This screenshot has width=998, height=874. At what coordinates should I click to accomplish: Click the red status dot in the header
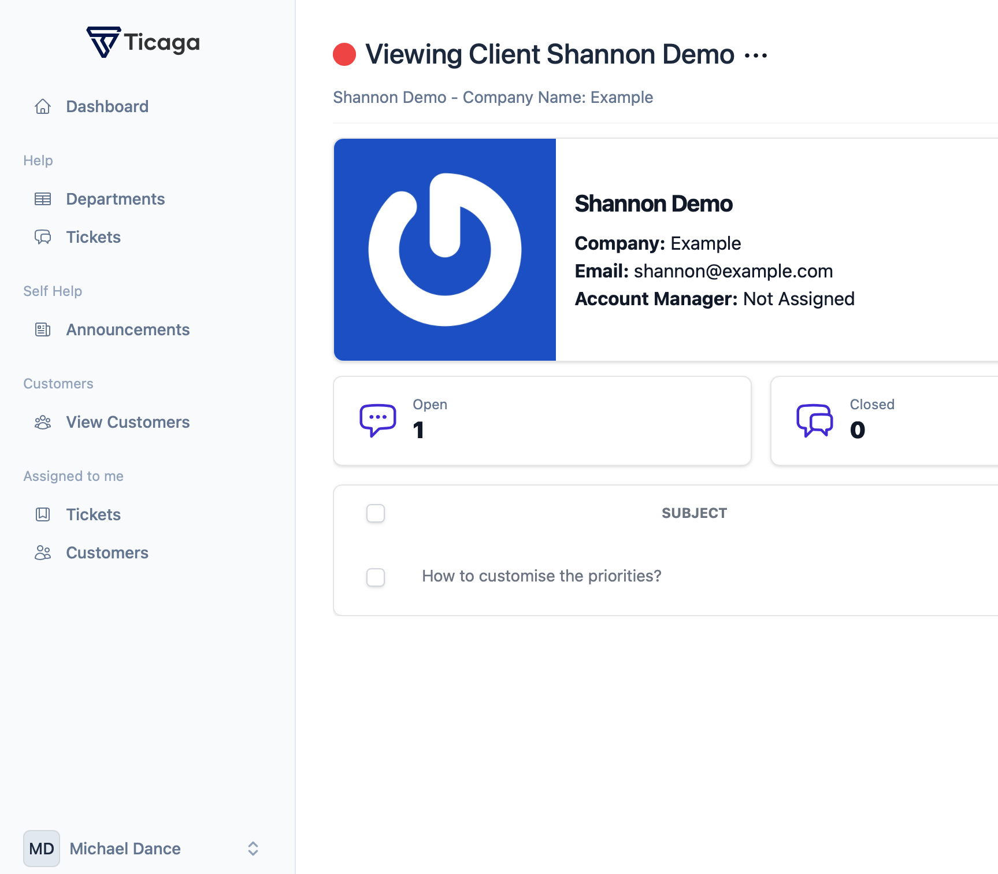pos(344,54)
